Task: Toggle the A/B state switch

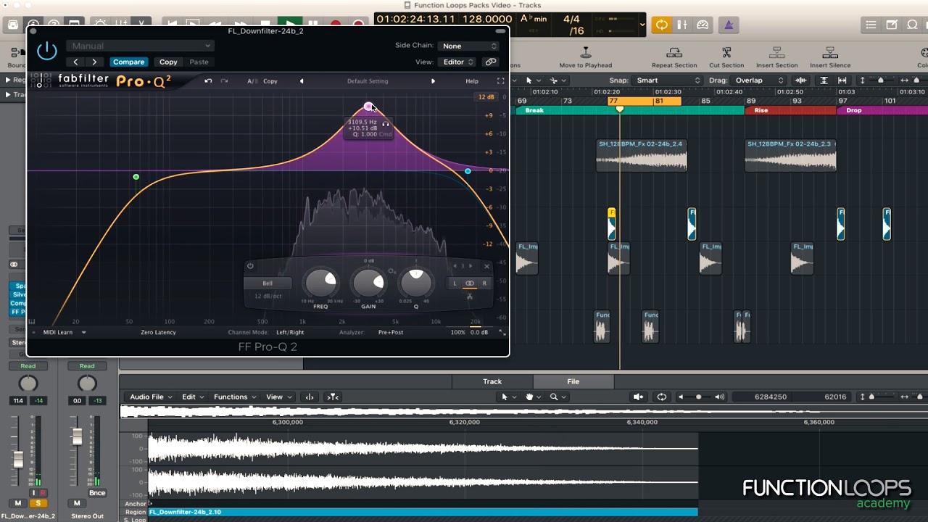Action: point(252,81)
